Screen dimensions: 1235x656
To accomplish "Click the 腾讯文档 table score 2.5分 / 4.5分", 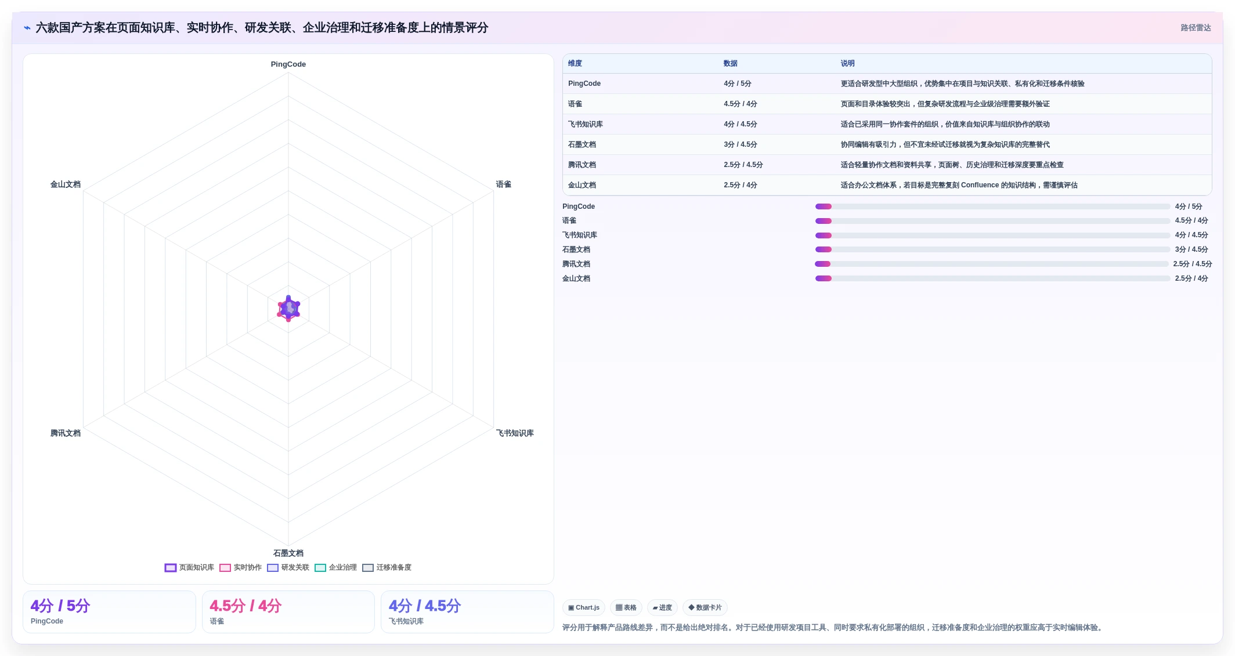I will click(743, 165).
